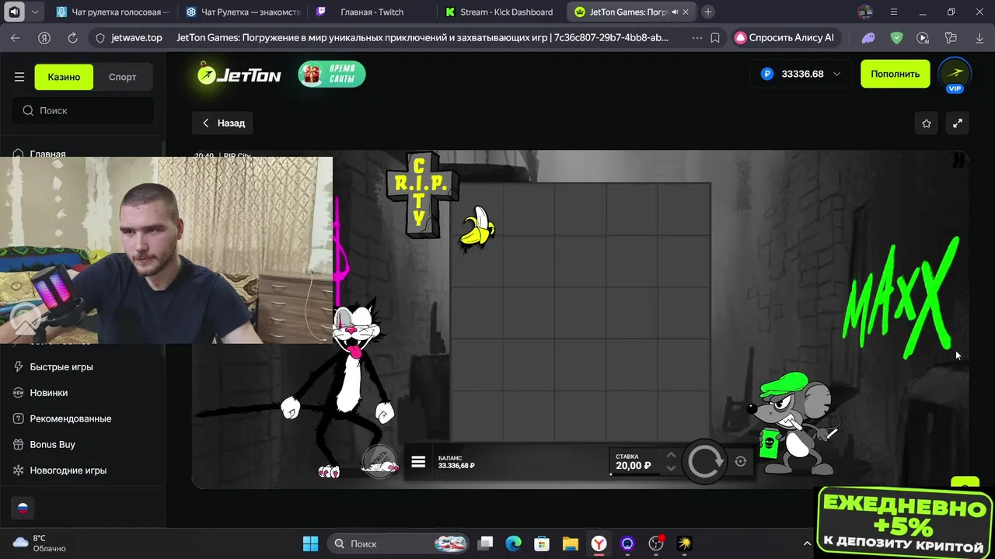Switch to Главная - Twitch tab
The width and height of the screenshot is (995, 559).
click(372, 12)
